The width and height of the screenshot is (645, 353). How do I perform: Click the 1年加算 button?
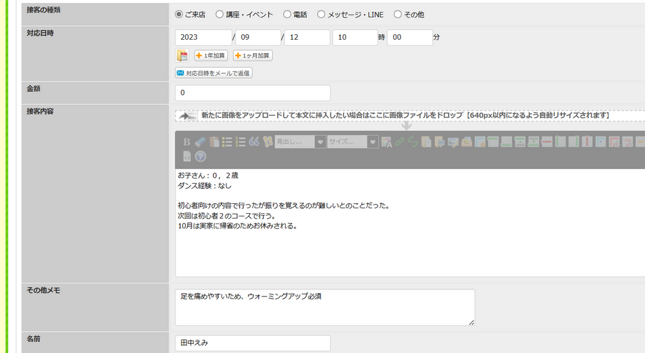click(211, 56)
